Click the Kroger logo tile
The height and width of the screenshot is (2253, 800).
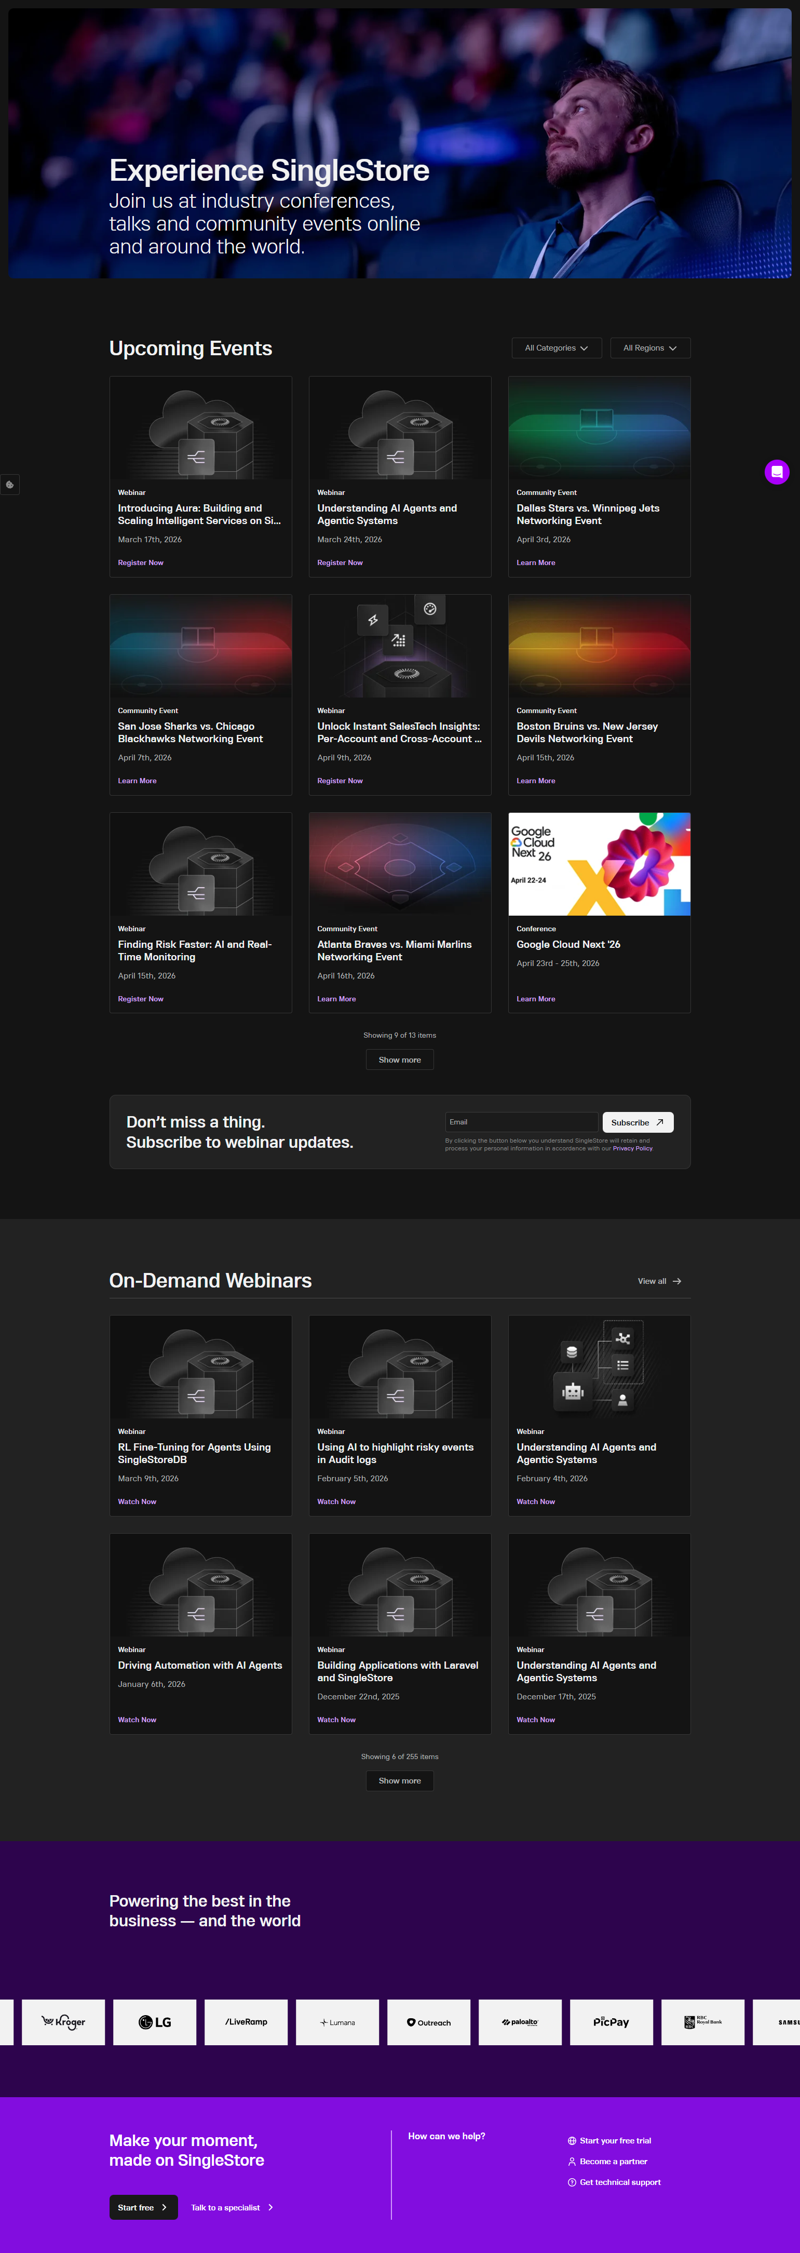point(63,2021)
